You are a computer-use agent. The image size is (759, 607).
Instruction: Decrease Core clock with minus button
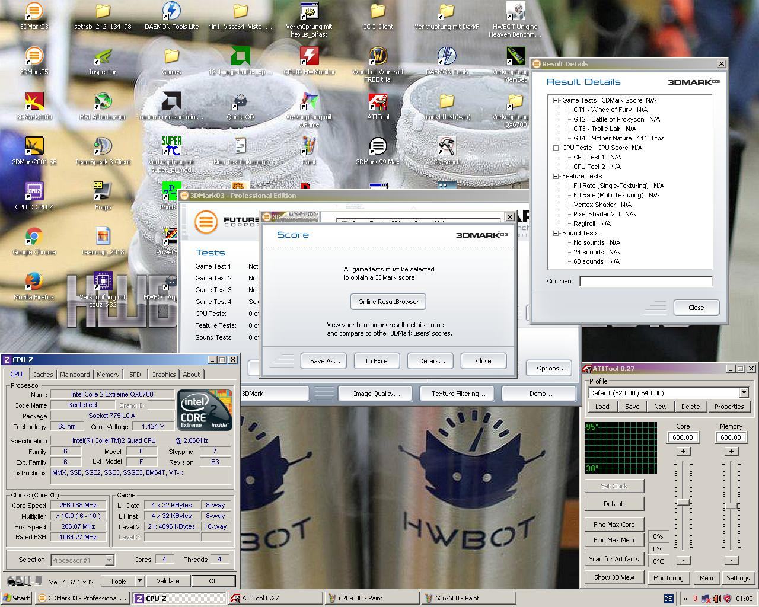pos(683,560)
